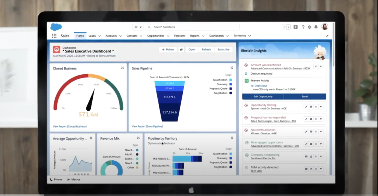Open Macros utility in bottom bar
This screenshot has height=196, width=378.
click(x=73, y=179)
